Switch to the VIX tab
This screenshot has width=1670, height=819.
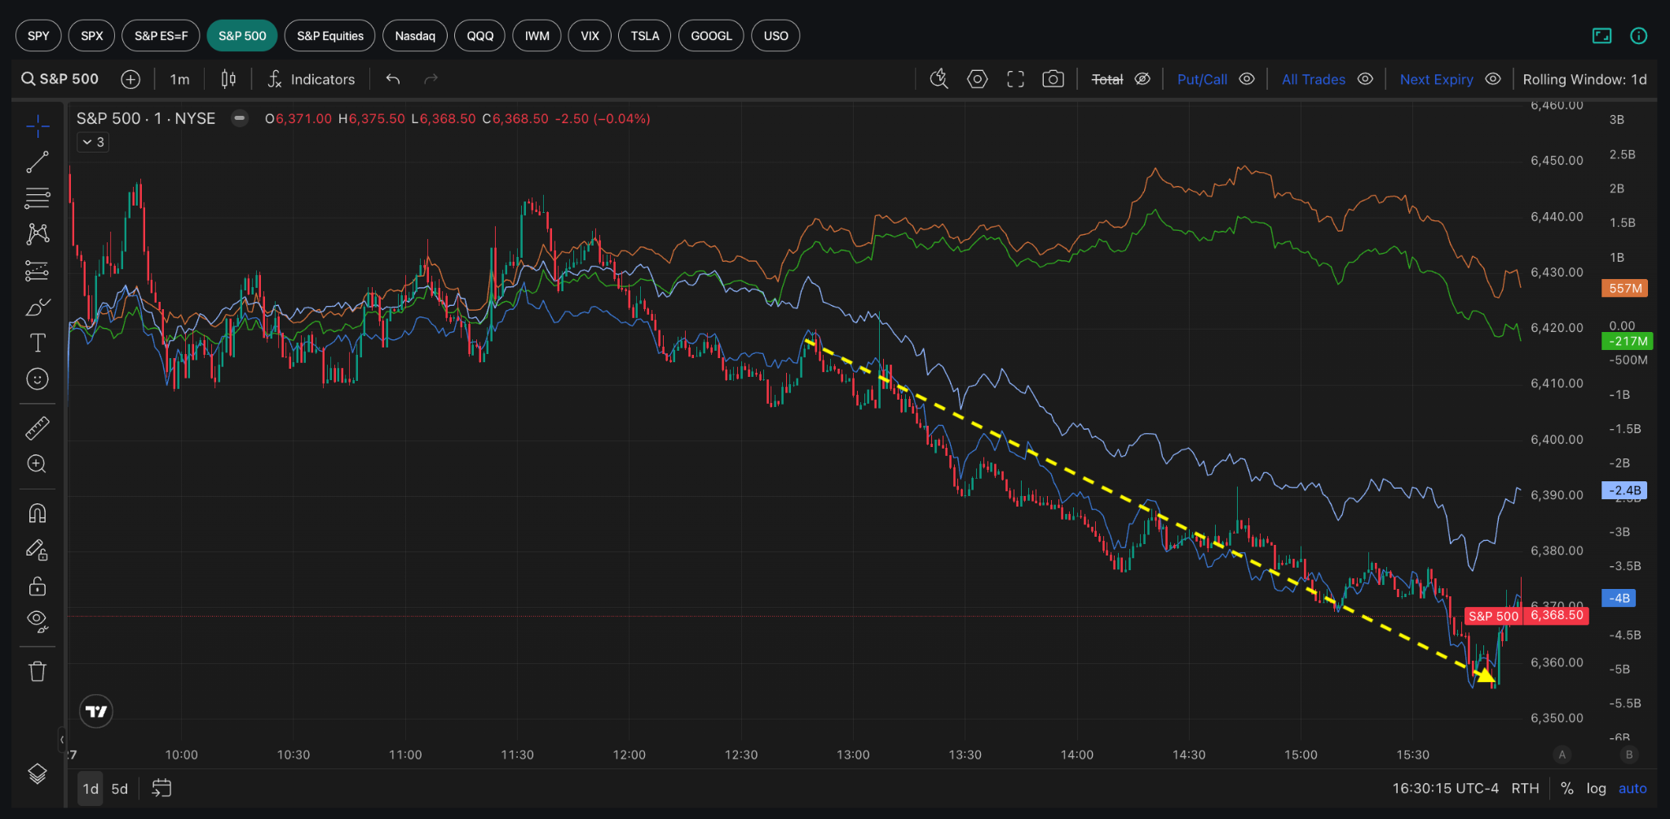(590, 36)
